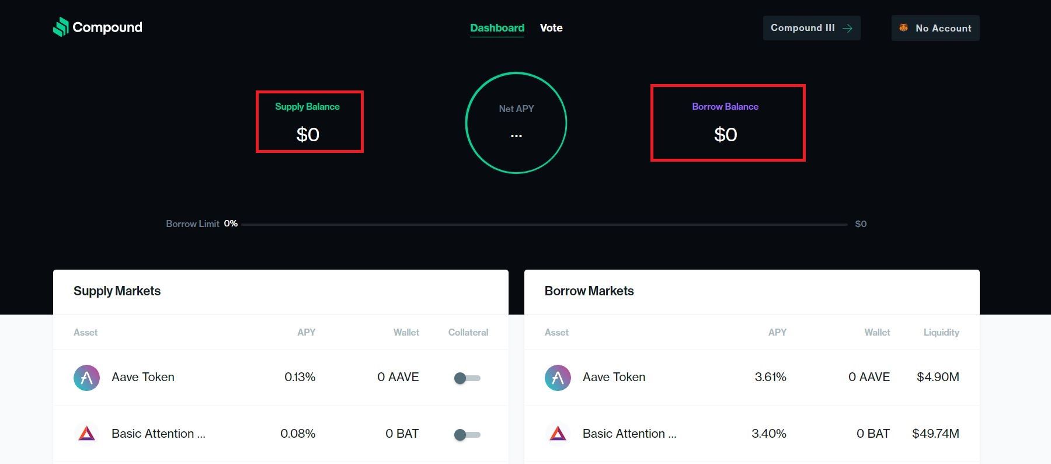The image size is (1051, 464).
Task: Click 0 BAT wallet in Supply Markets
Action: click(x=402, y=434)
